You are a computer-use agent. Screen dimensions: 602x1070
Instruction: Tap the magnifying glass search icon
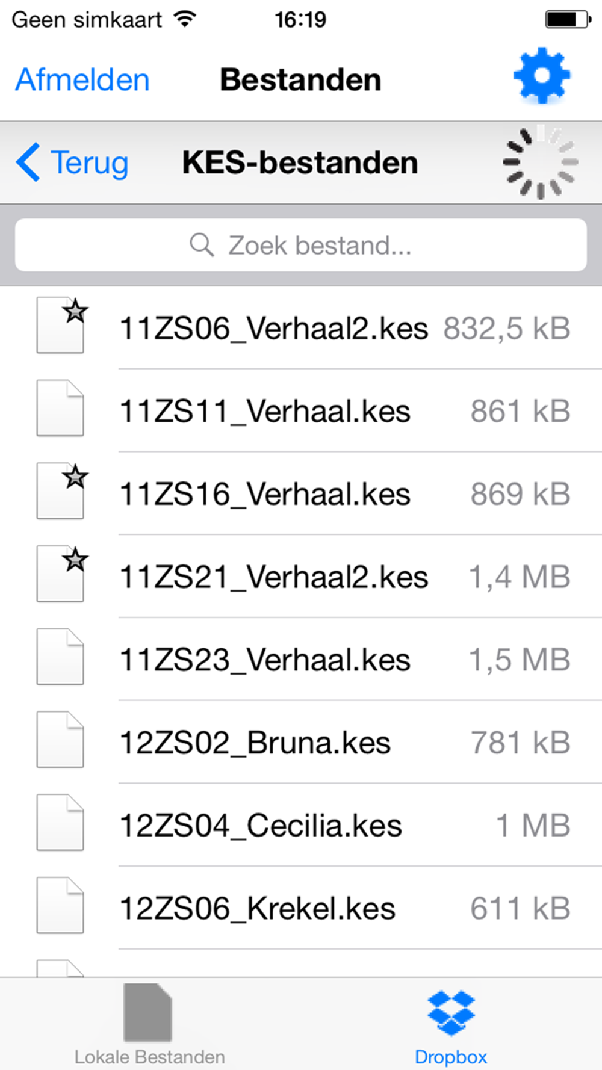click(202, 245)
